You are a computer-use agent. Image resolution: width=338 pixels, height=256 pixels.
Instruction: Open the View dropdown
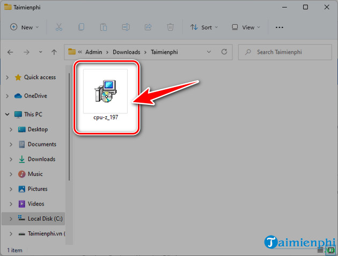pos(246,27)
